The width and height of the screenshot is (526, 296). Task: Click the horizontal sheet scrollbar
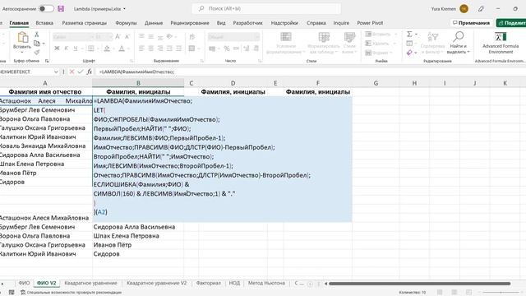click(419, 284)
